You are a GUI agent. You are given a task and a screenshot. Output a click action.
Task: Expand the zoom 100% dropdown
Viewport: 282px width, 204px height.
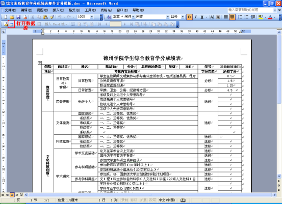click(92, 17)
